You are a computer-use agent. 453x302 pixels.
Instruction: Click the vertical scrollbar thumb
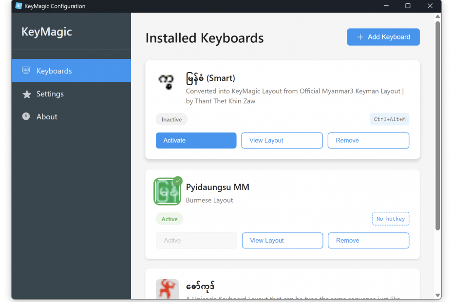(x=438, y=126)
